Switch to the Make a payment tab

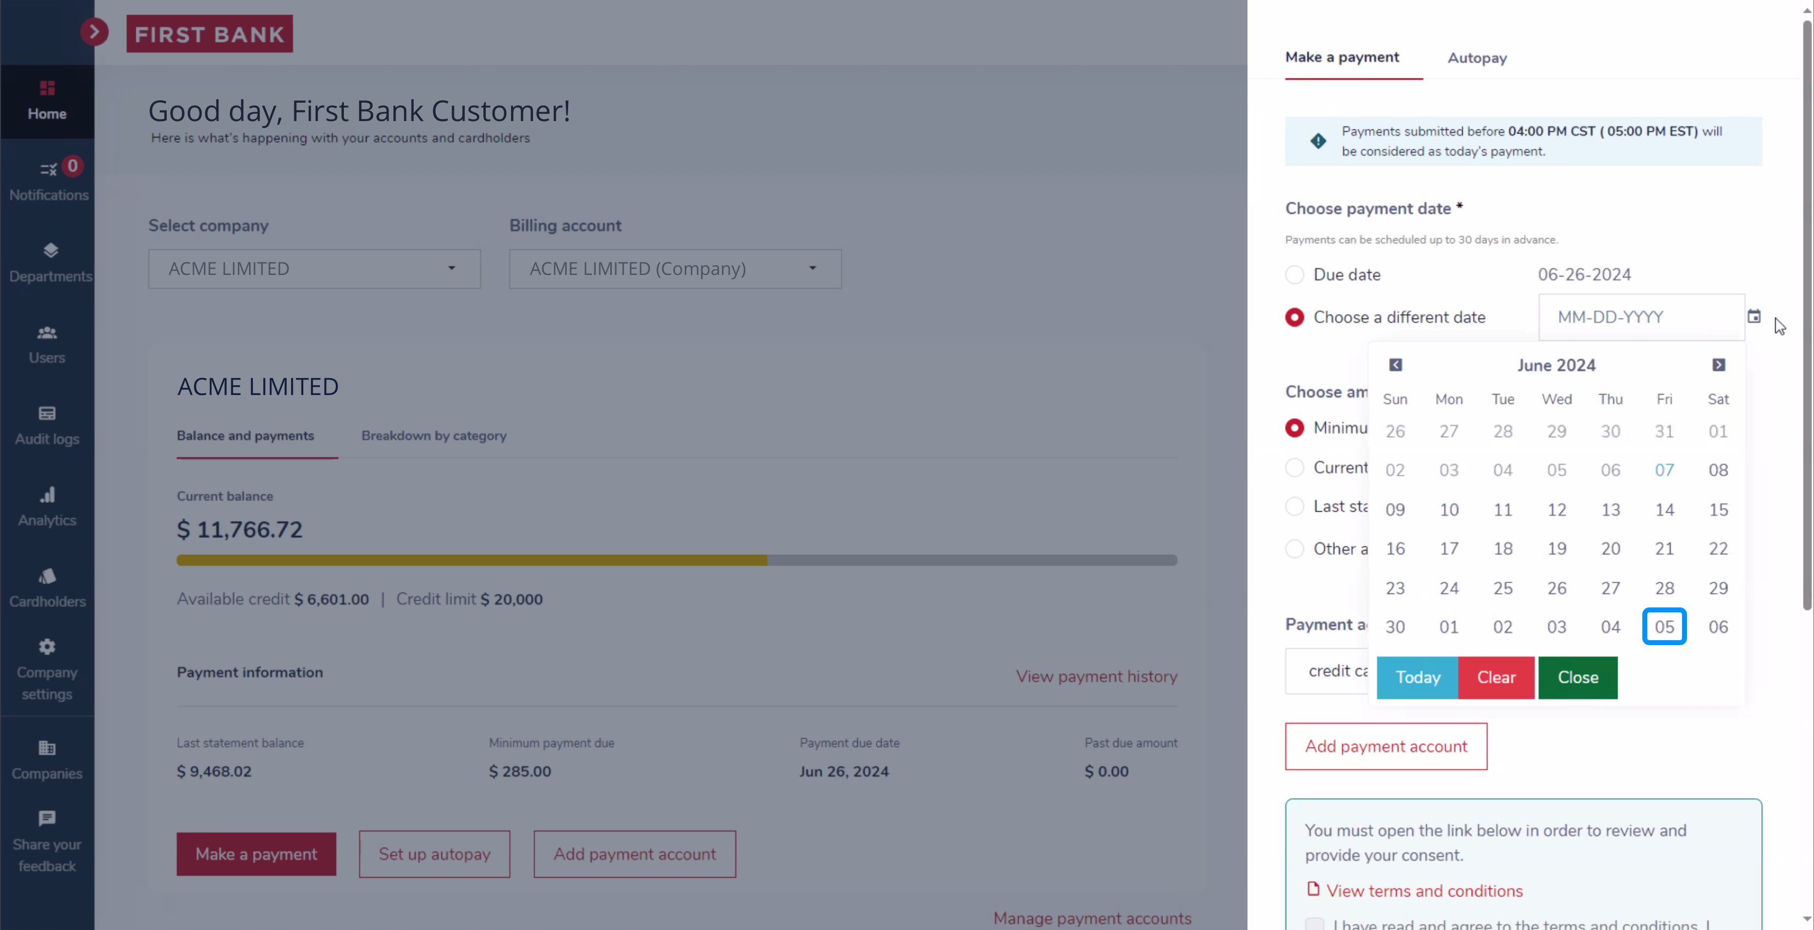(1342, 57)
